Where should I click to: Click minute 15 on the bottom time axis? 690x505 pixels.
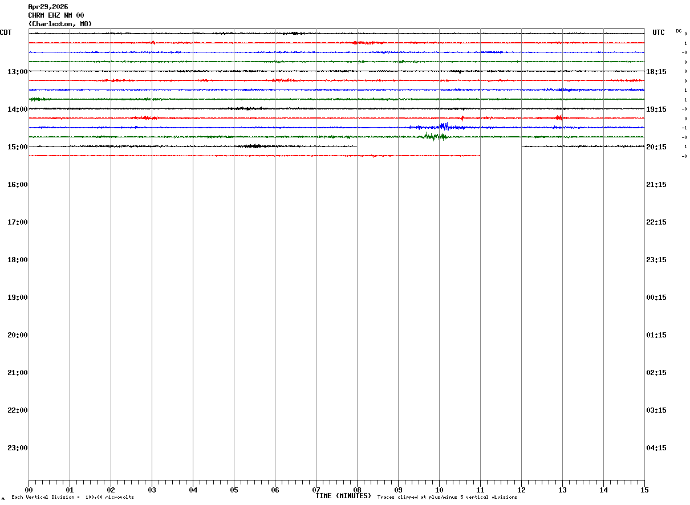[x=644, y=490]
